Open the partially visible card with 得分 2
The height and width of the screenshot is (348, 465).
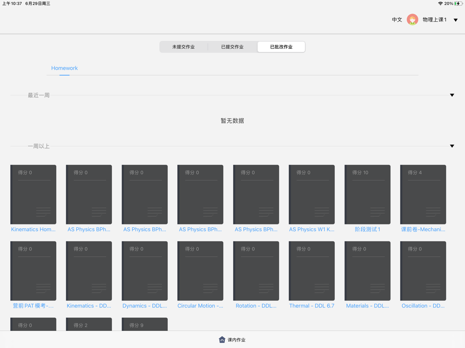coord(89,324)
